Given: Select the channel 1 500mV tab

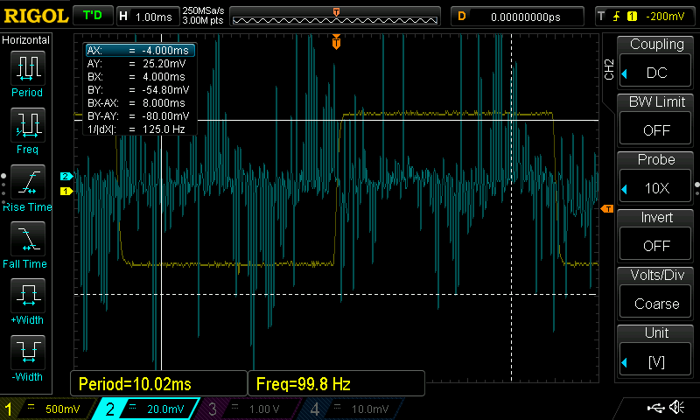Looking at the screenshot, I should 48,409.
